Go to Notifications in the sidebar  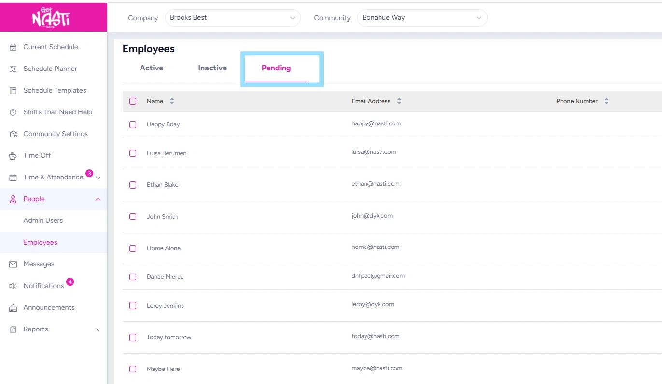pos(43,286)
